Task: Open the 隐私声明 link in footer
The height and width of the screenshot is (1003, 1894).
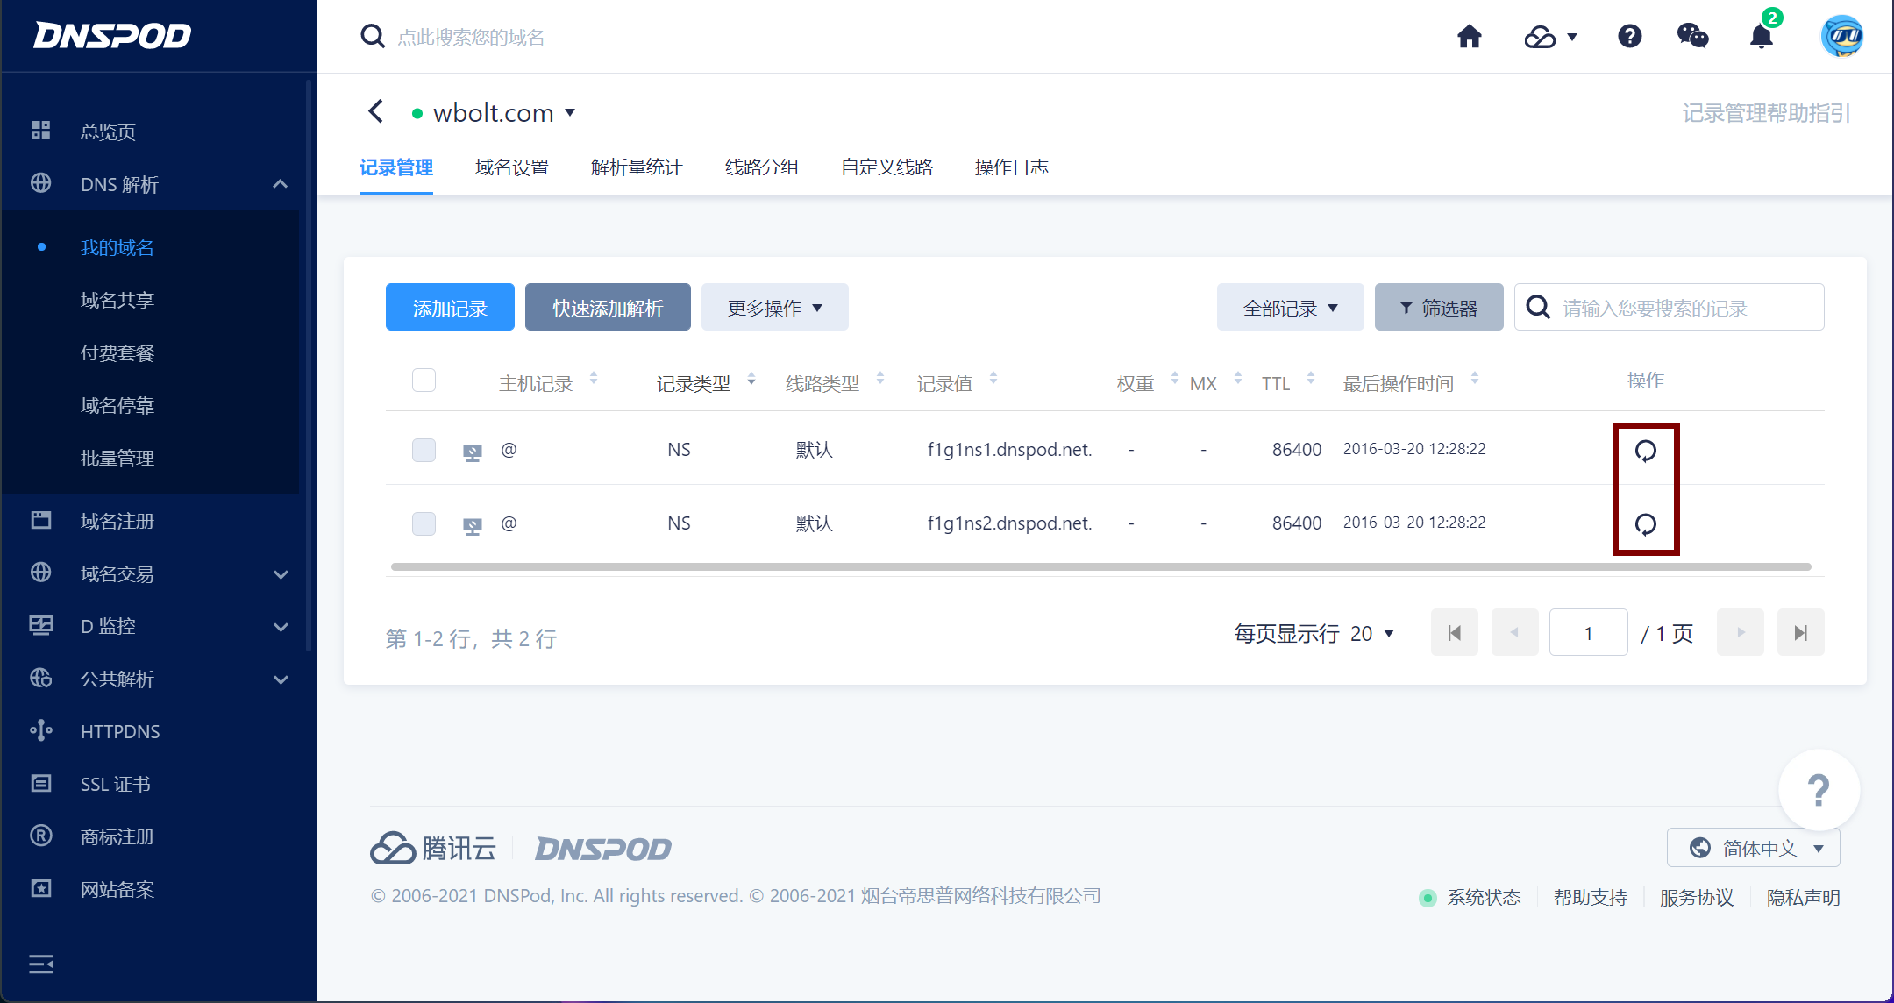Action: coord(1803,897)
